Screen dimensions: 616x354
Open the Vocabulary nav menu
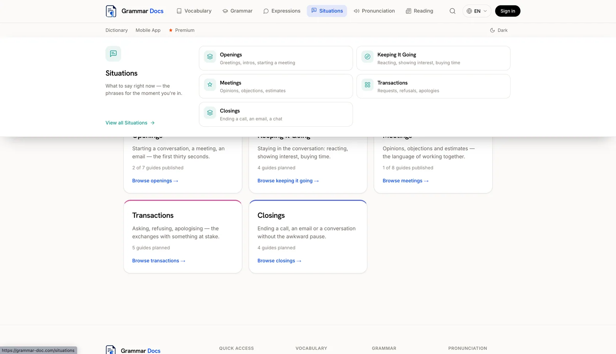coord(194,11)
